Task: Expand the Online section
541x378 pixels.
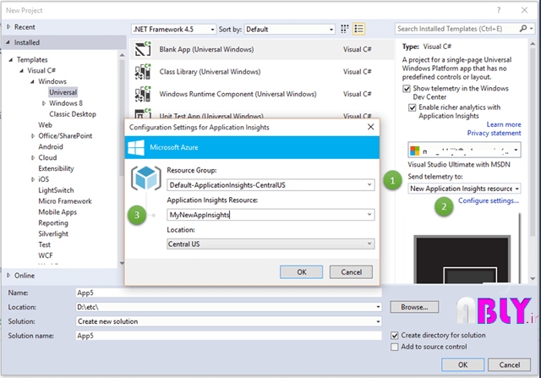Action: tap(8, 275)
